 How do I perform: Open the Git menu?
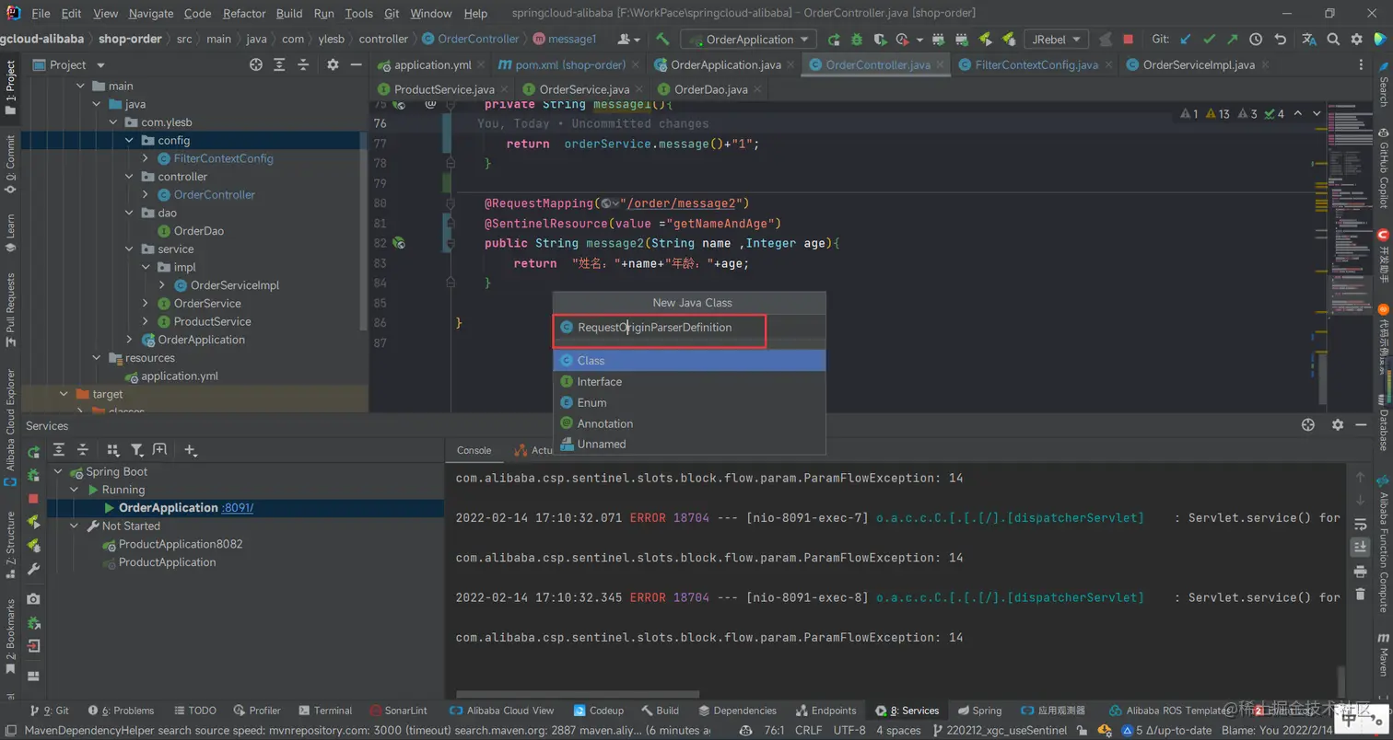coord(392,14)
